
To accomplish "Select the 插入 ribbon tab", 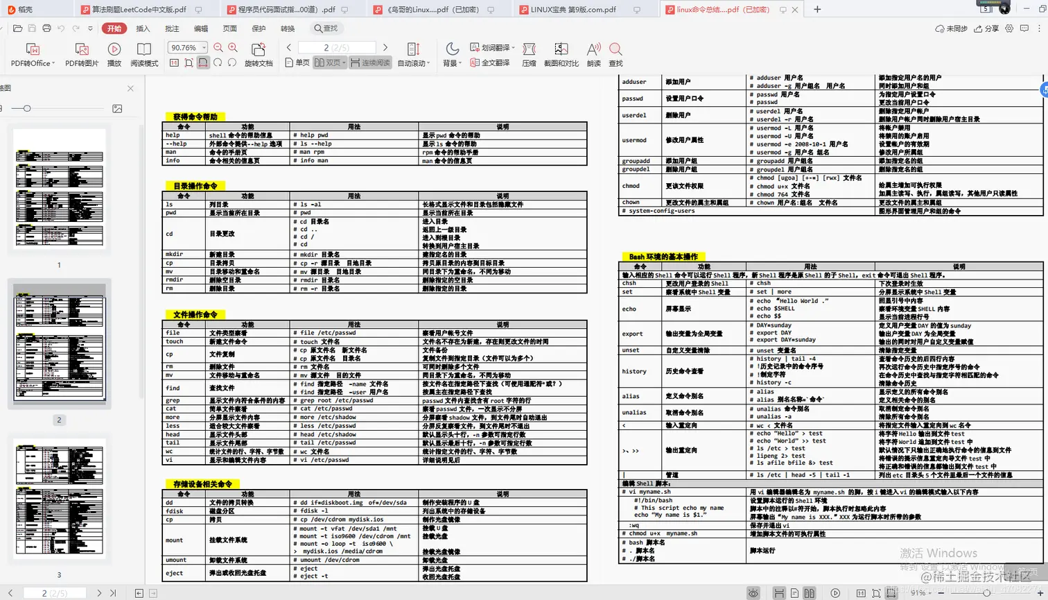I will click(x=143, y=28).
